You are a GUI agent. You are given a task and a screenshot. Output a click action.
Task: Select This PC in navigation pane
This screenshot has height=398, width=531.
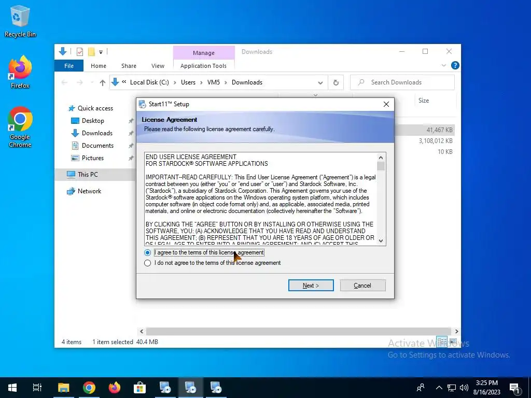point(87,175)
